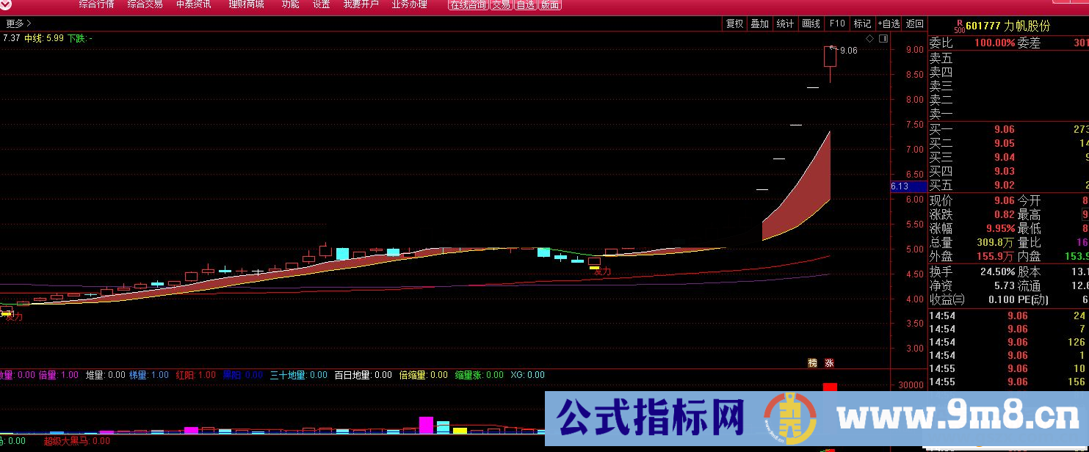Open the 统计 statistics tool

tap(785, 23)
